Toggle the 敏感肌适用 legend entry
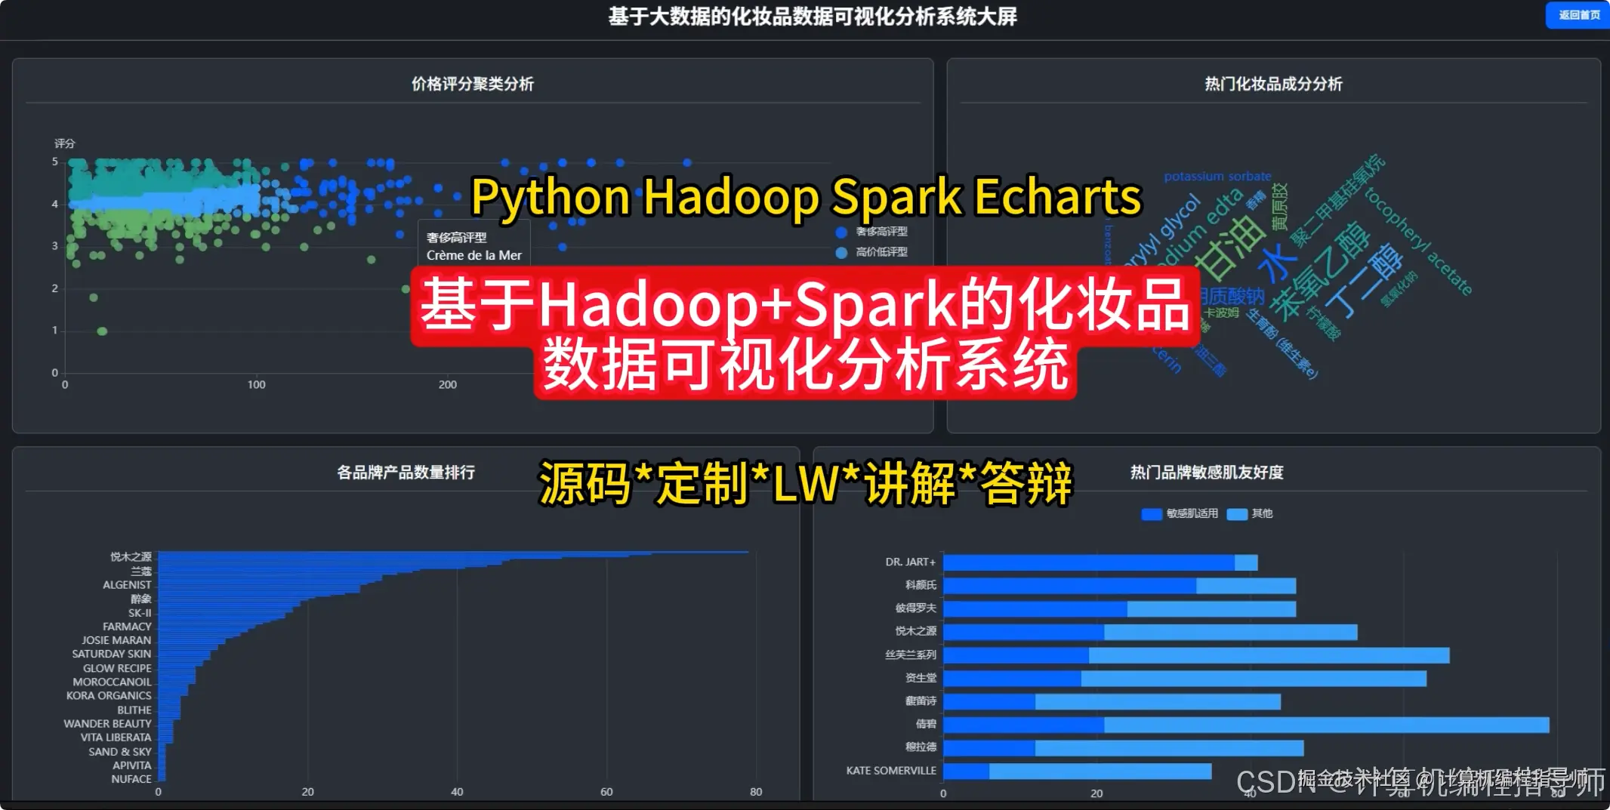 [x=1180, y=513]
